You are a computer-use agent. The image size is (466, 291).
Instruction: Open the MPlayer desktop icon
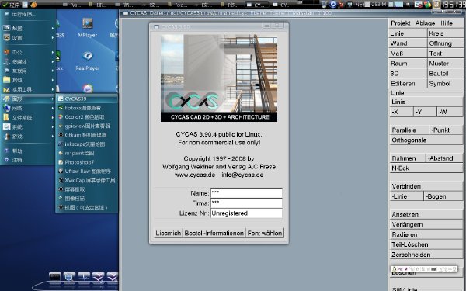[x=87, y=27]
